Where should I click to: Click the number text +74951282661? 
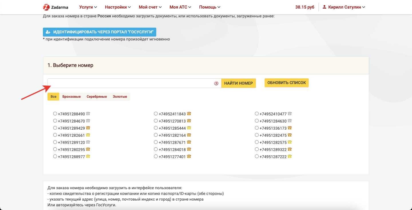click(x=72, y=135)
